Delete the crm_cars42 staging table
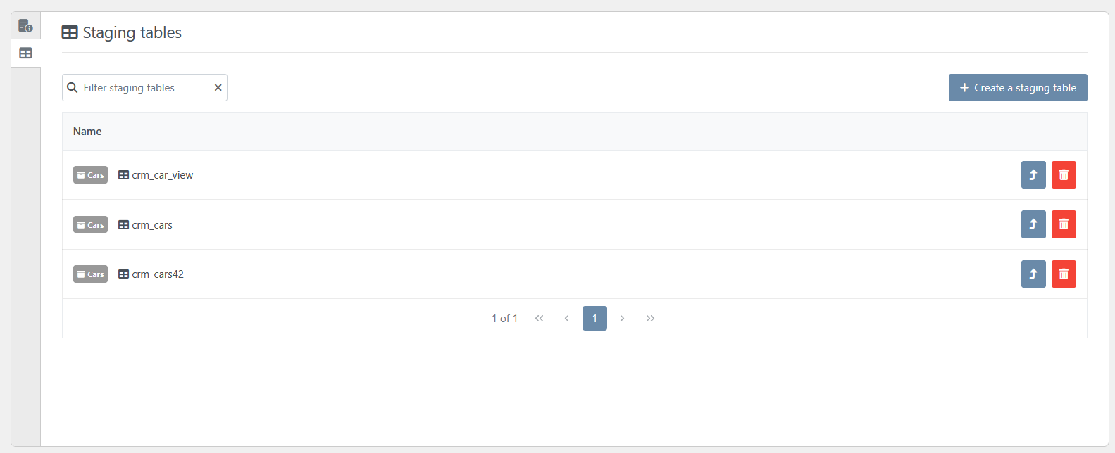The image size is (1115, 453). pos(1064,274)
